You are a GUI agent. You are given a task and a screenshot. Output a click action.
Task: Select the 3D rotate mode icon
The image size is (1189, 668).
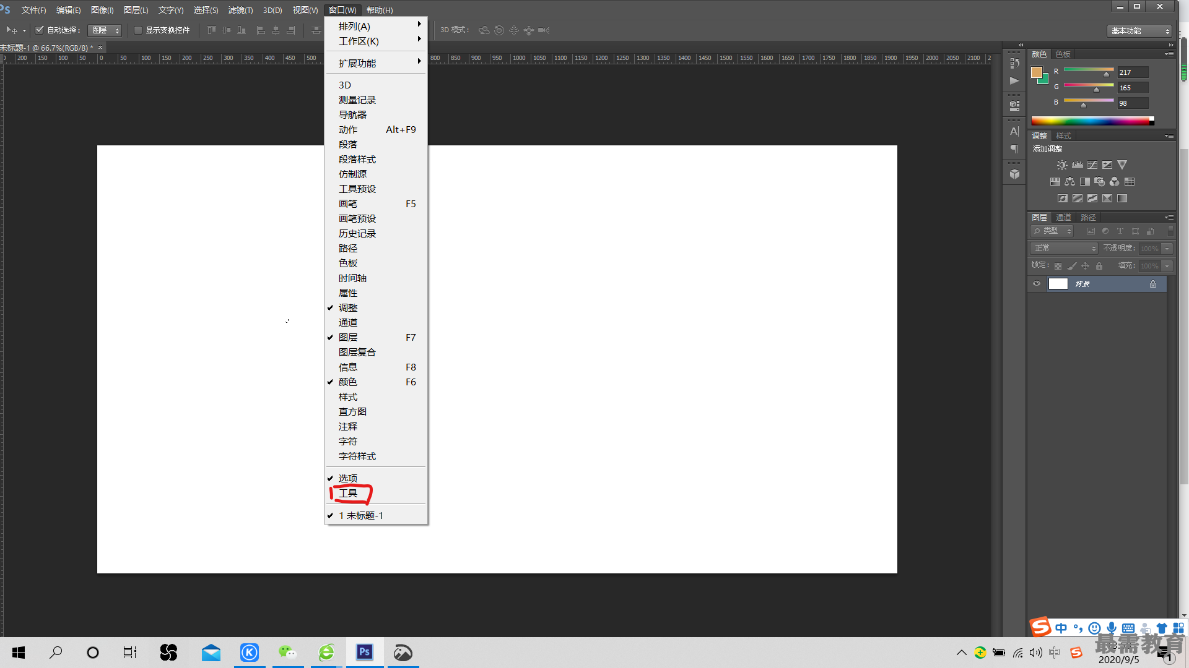(x=484, y=30)
